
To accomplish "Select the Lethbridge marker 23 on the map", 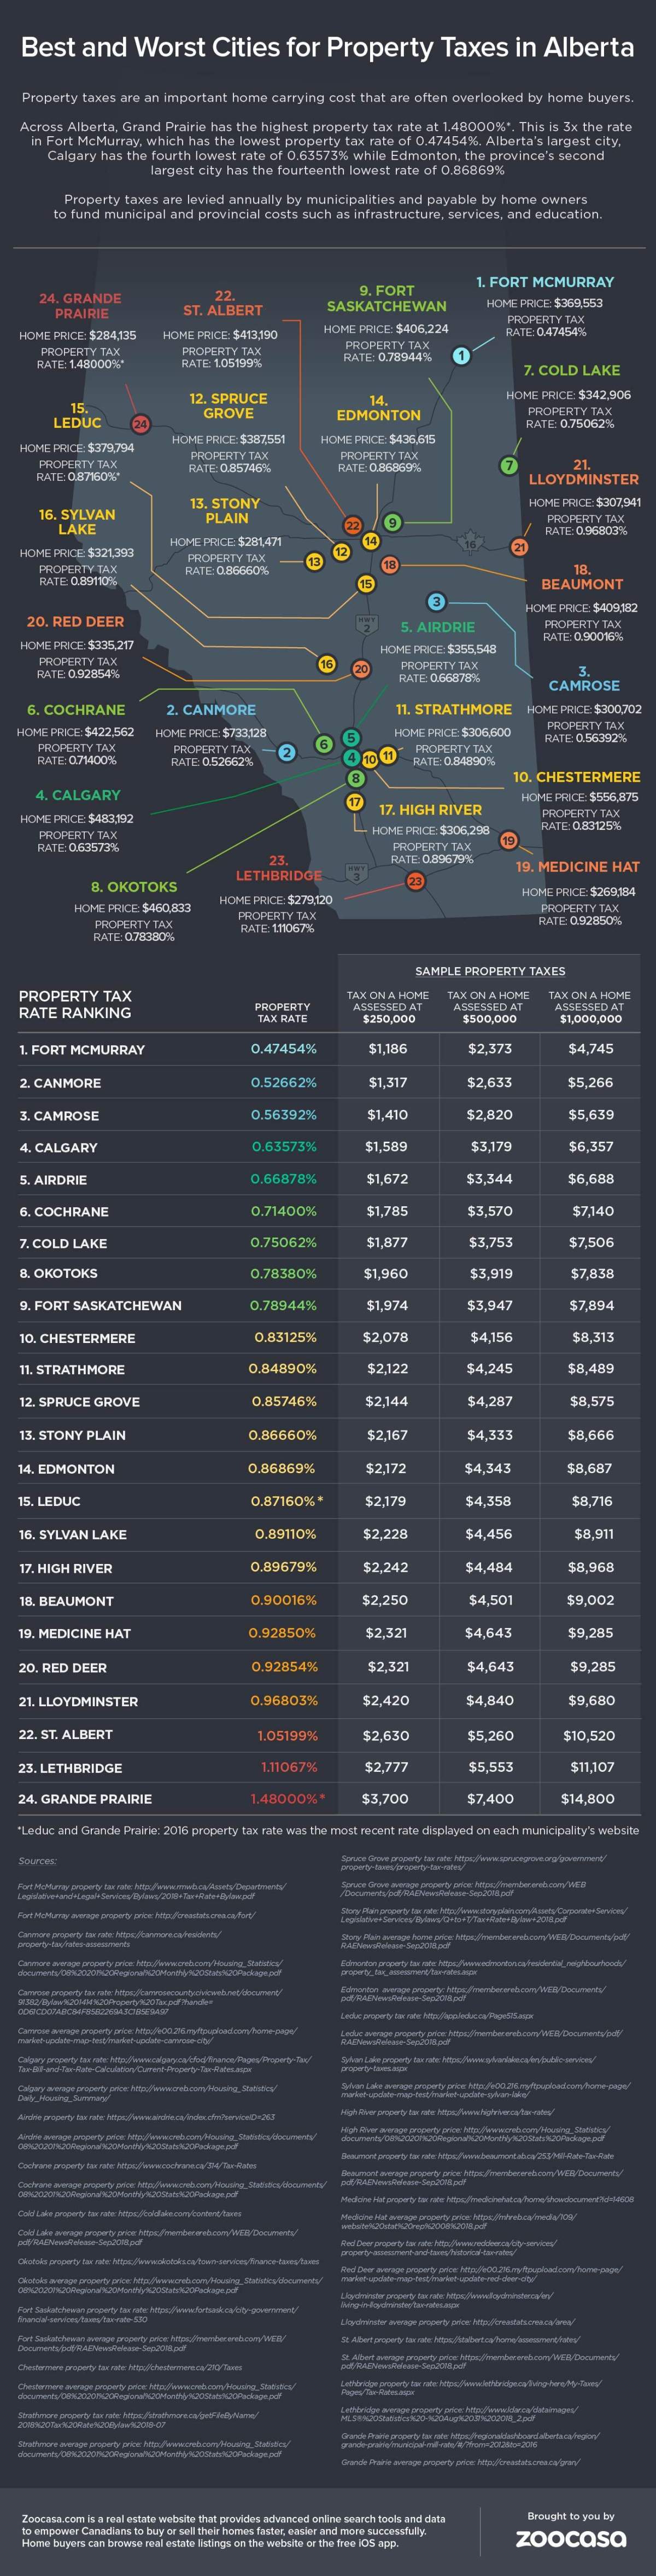I will pos(415,881).
